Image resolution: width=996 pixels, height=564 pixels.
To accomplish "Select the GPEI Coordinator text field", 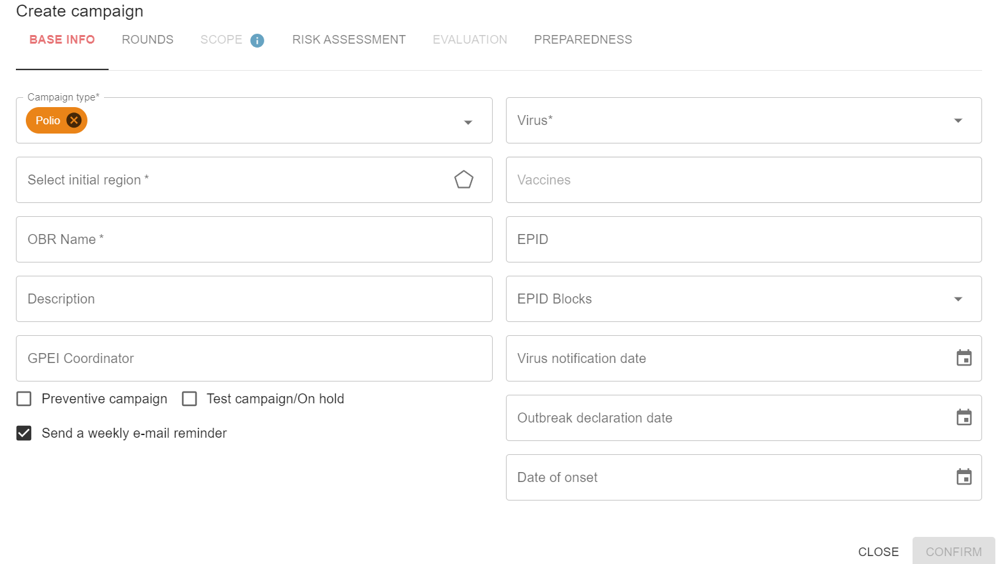I will click(254, 358).
